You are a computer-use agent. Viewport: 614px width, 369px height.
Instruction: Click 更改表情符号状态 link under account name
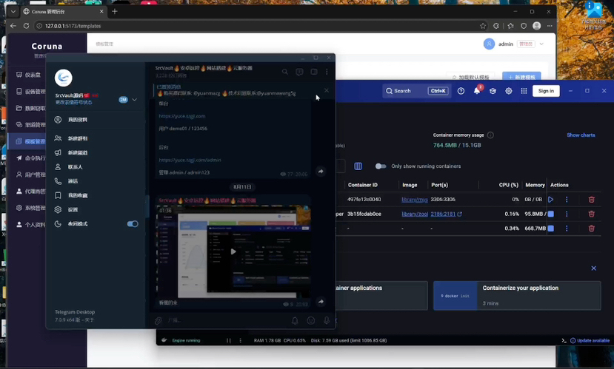pos(73,102)
